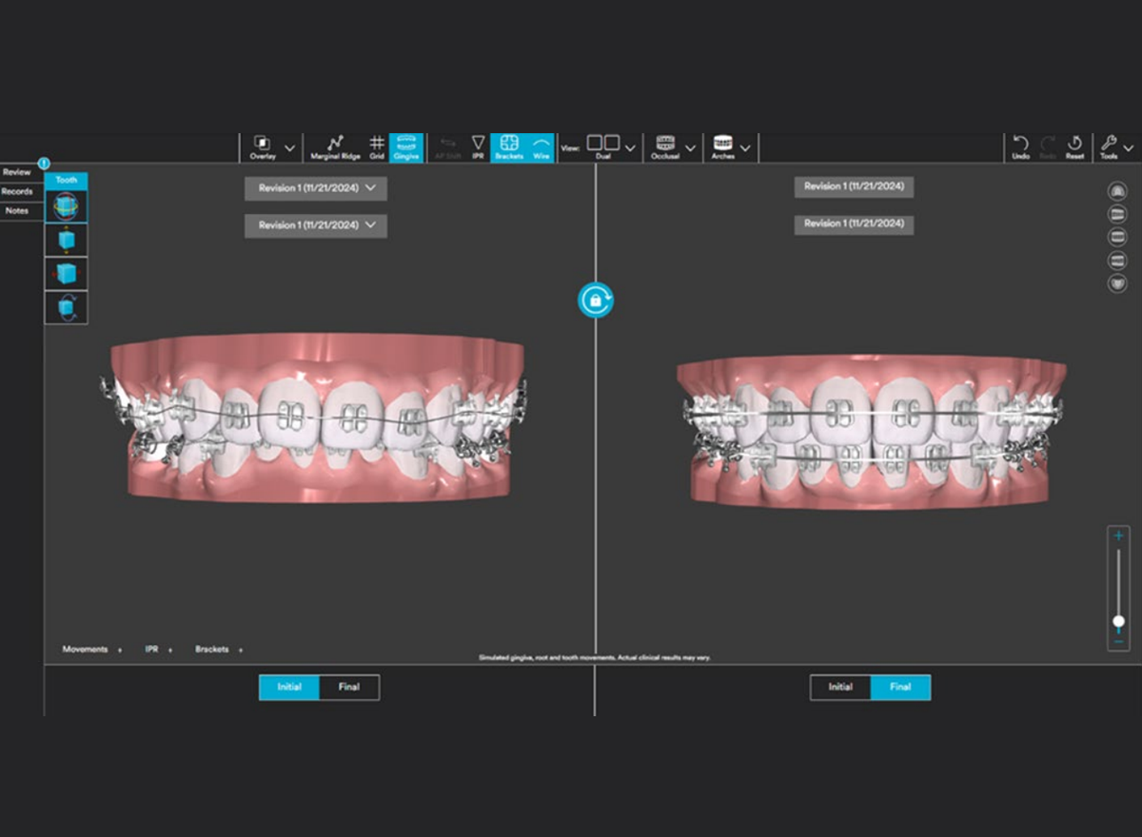
Task: Toggle the Gingiva display off
Action: pos(406,146)
